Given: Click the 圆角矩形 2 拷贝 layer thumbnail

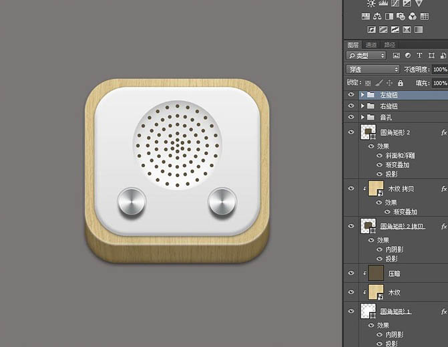Looking at the screenshot, I should click(x=369, y=225).
